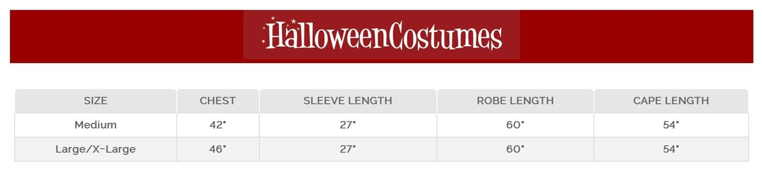
Task: Click the Medium row cape length 54" cell
Action: [671, 125]
